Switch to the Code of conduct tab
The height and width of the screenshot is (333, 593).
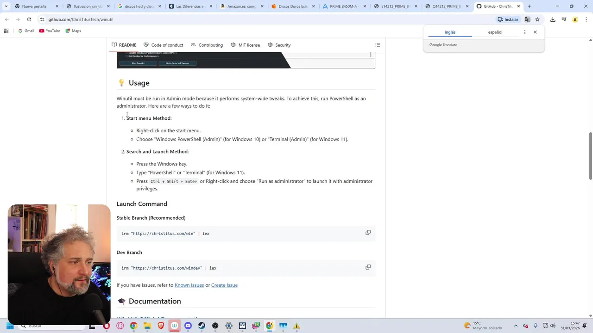click(x=163, y=45)
